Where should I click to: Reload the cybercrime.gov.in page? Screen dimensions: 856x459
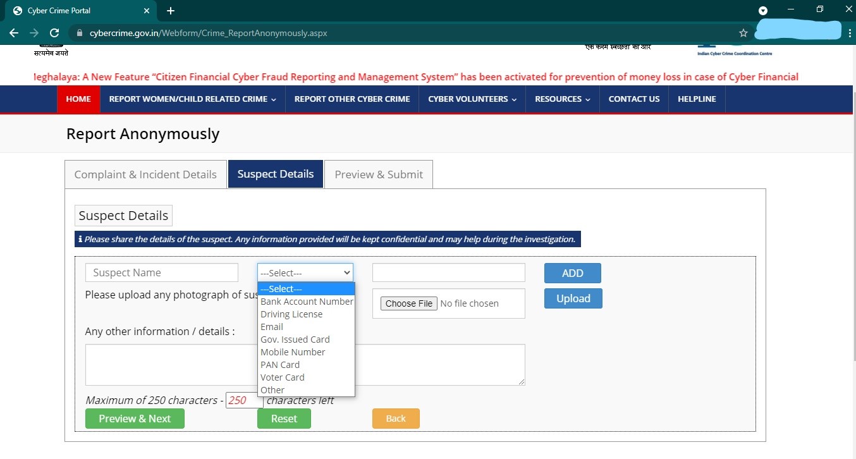54,33
